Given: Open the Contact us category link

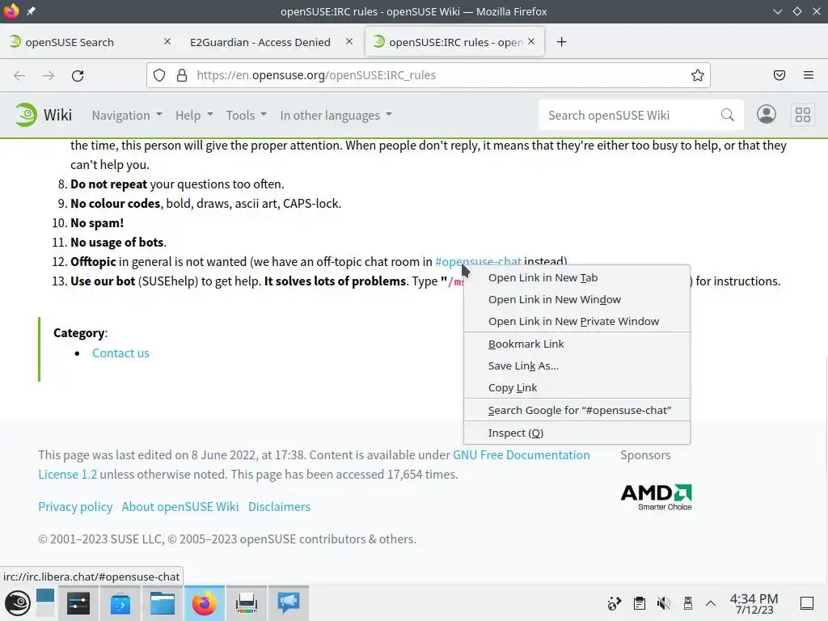Looking at the screenshot, I should point(120,353).
